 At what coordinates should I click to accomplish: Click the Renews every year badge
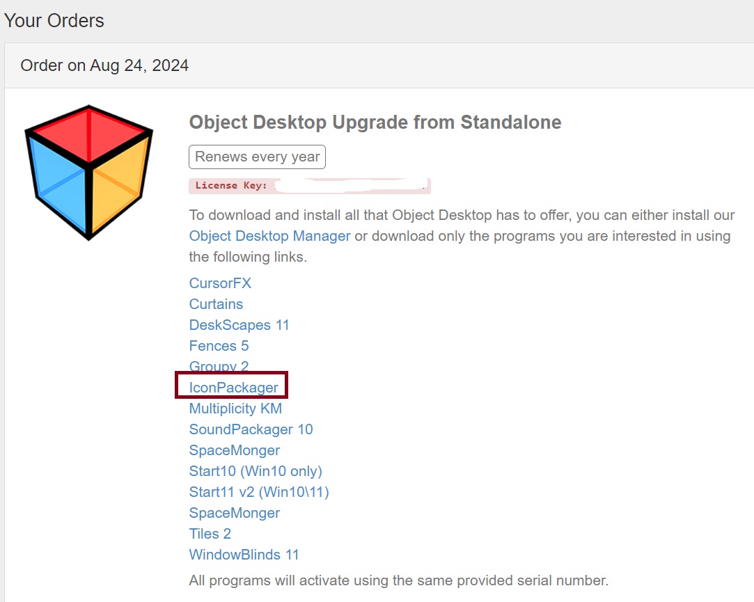coord(257,157)
